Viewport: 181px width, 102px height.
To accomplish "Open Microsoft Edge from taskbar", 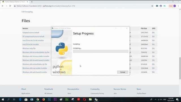I will pos(20,99).
